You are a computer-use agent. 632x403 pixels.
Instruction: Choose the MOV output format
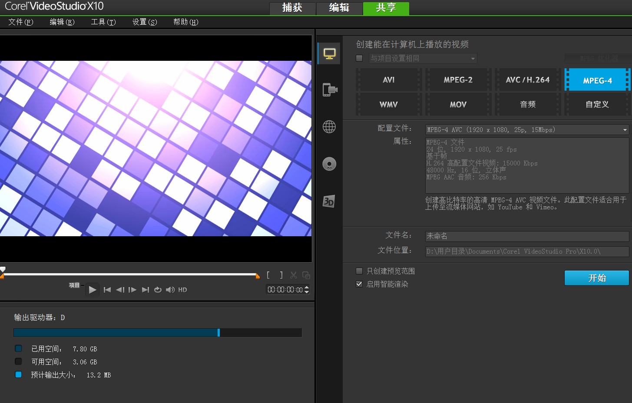pos(458,105)
